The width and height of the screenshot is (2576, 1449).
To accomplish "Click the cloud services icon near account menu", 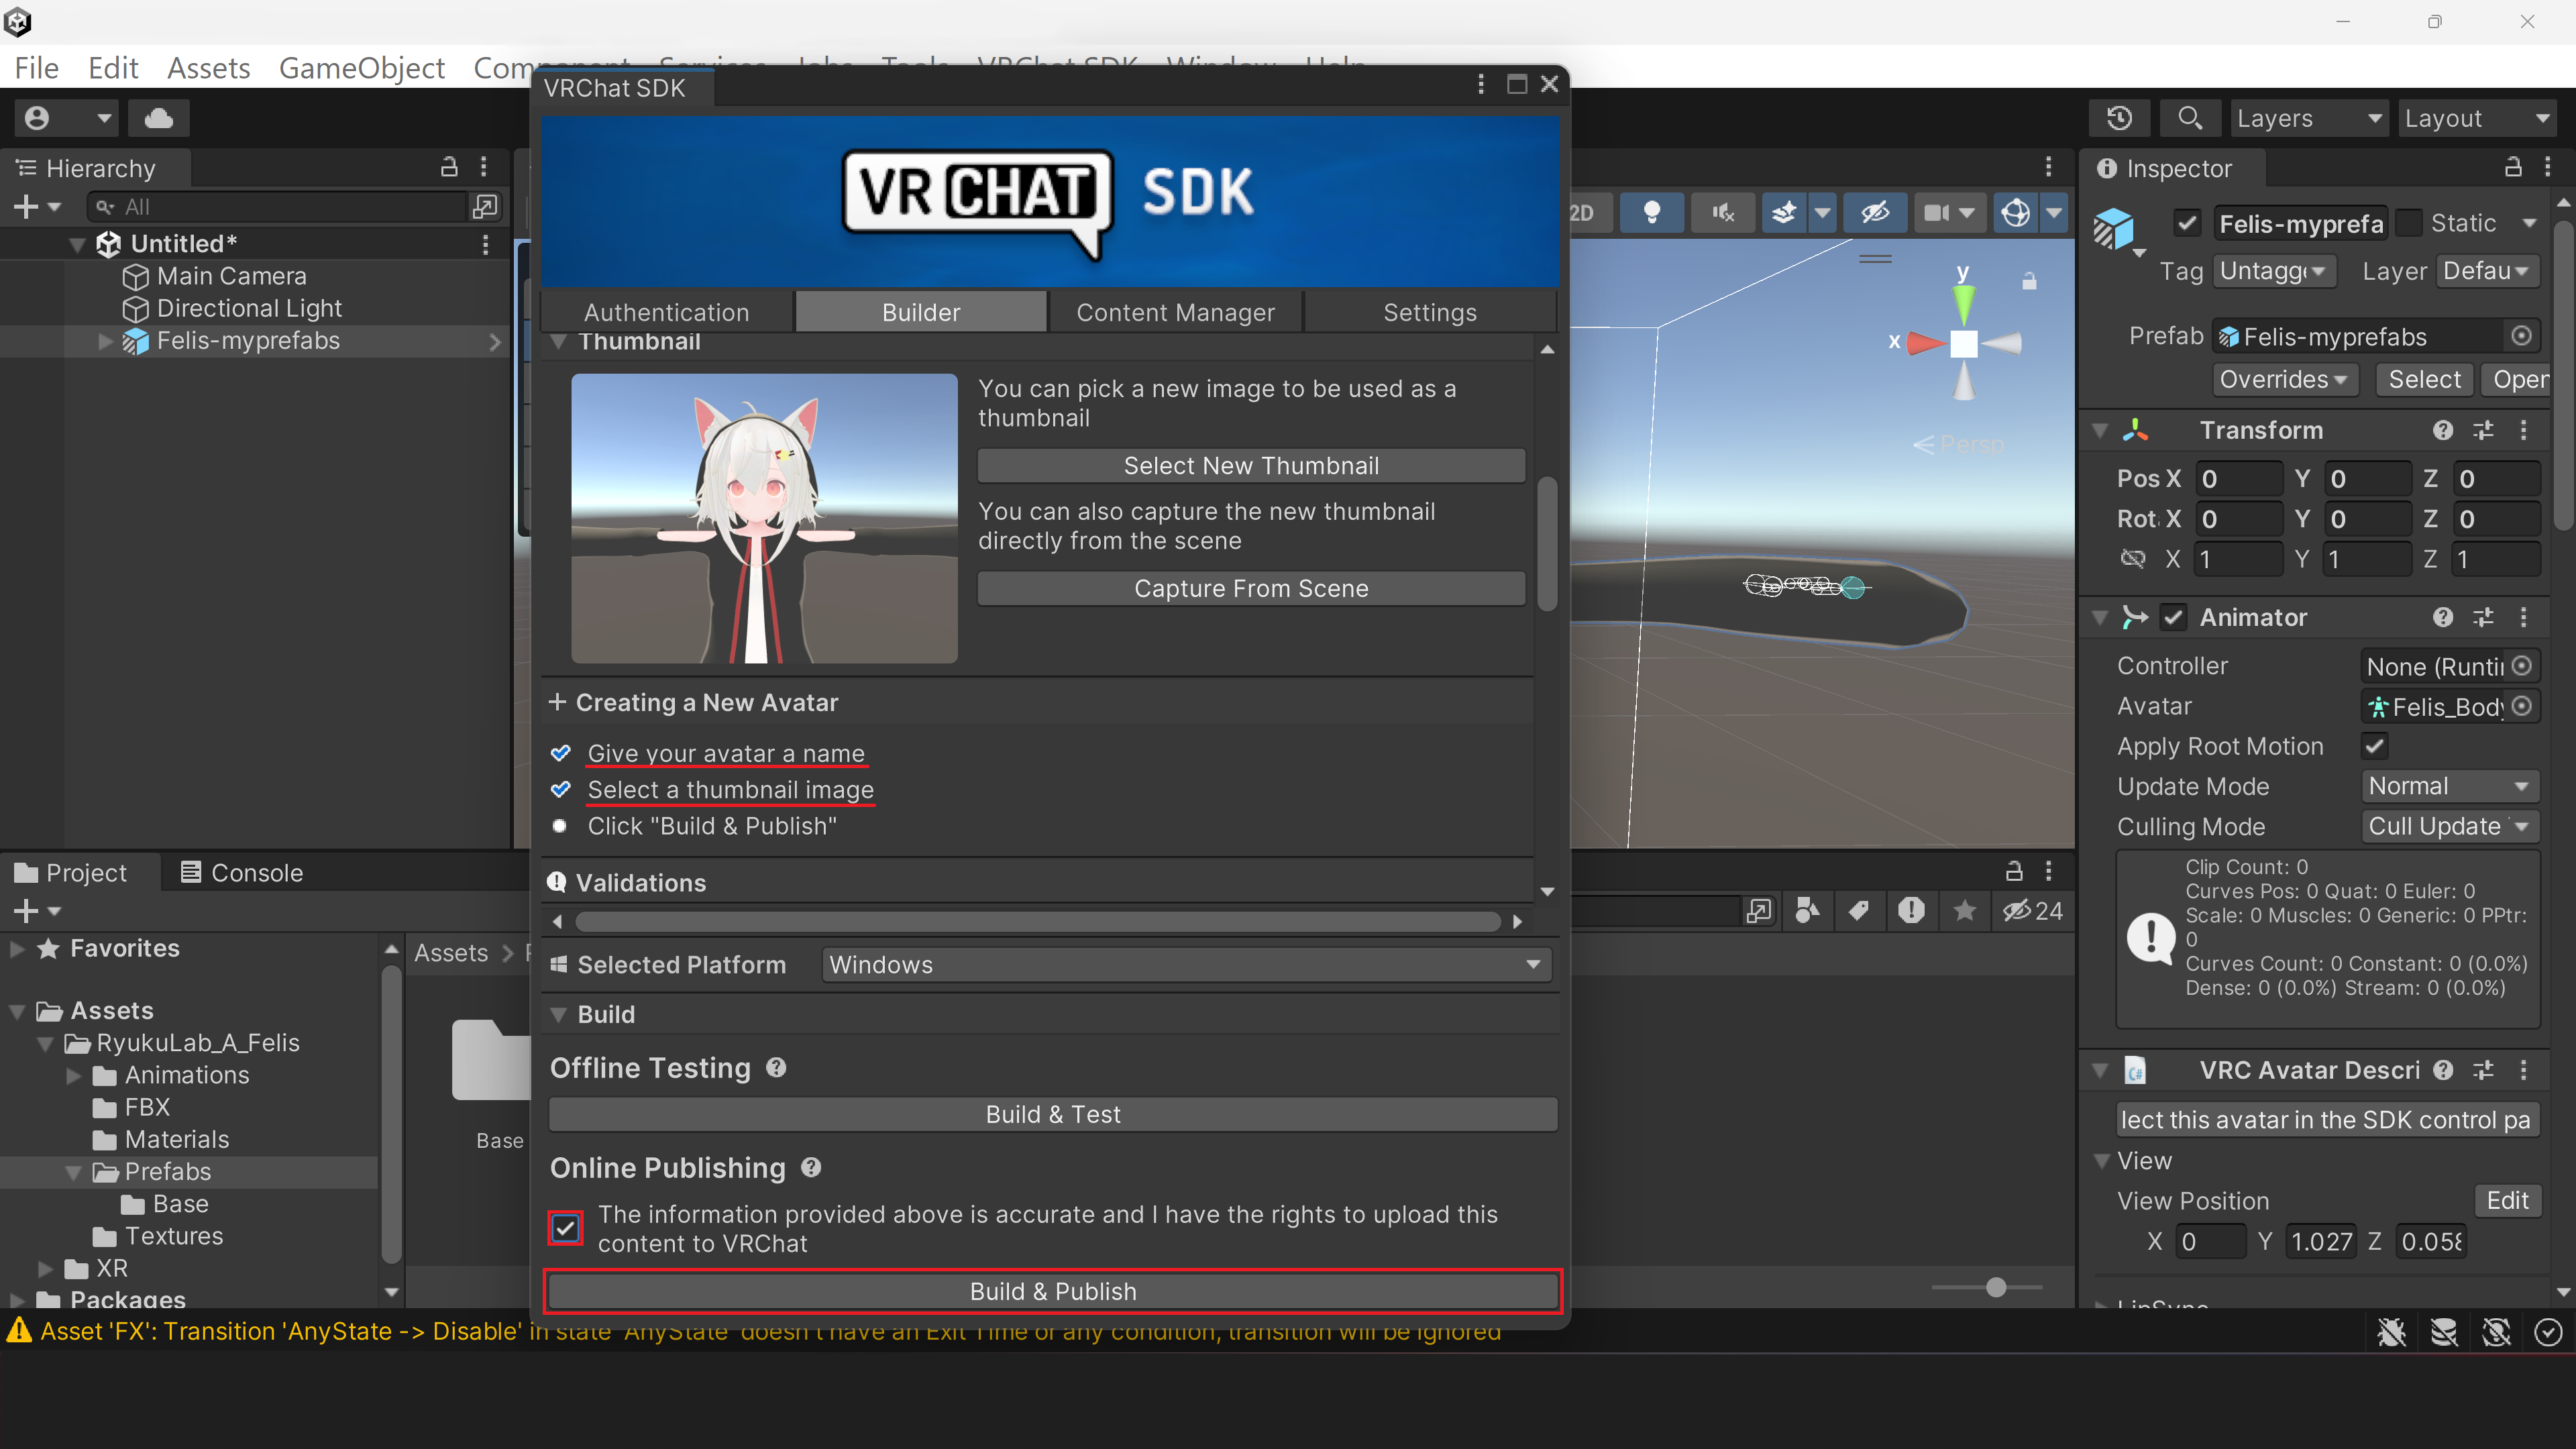I will 159,117.
